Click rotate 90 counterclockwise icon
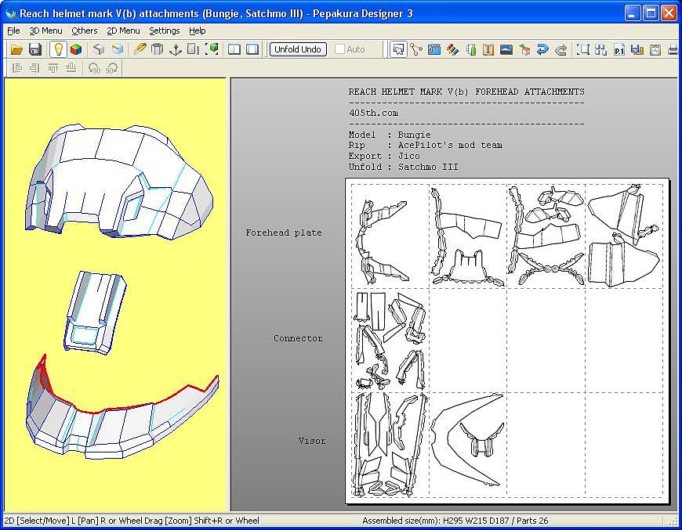This screenshot has width=682, height=530. (x=93, y=68)
